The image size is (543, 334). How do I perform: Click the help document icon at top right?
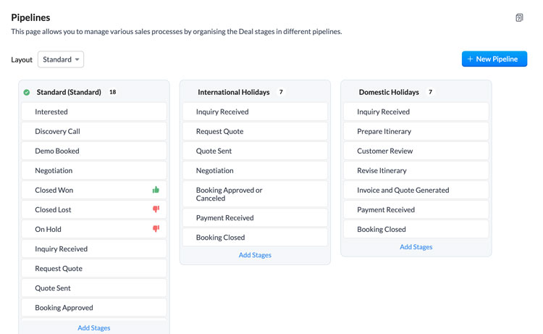point(519,17)
